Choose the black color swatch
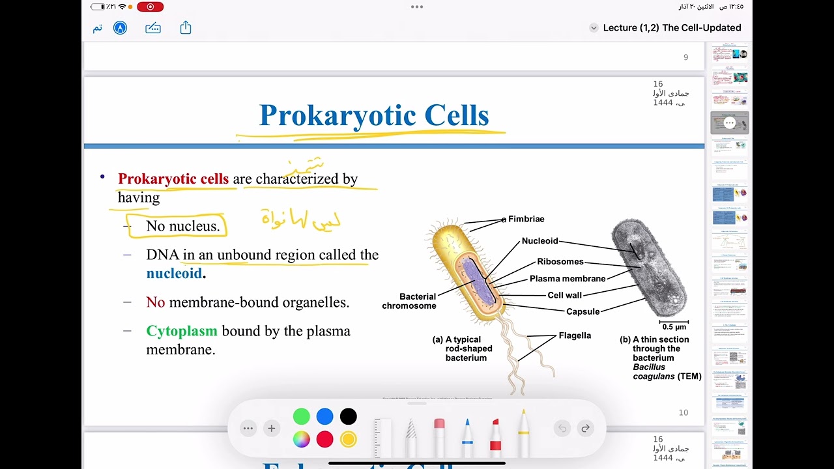Screen dimensions: 834x469 (349, 416)
